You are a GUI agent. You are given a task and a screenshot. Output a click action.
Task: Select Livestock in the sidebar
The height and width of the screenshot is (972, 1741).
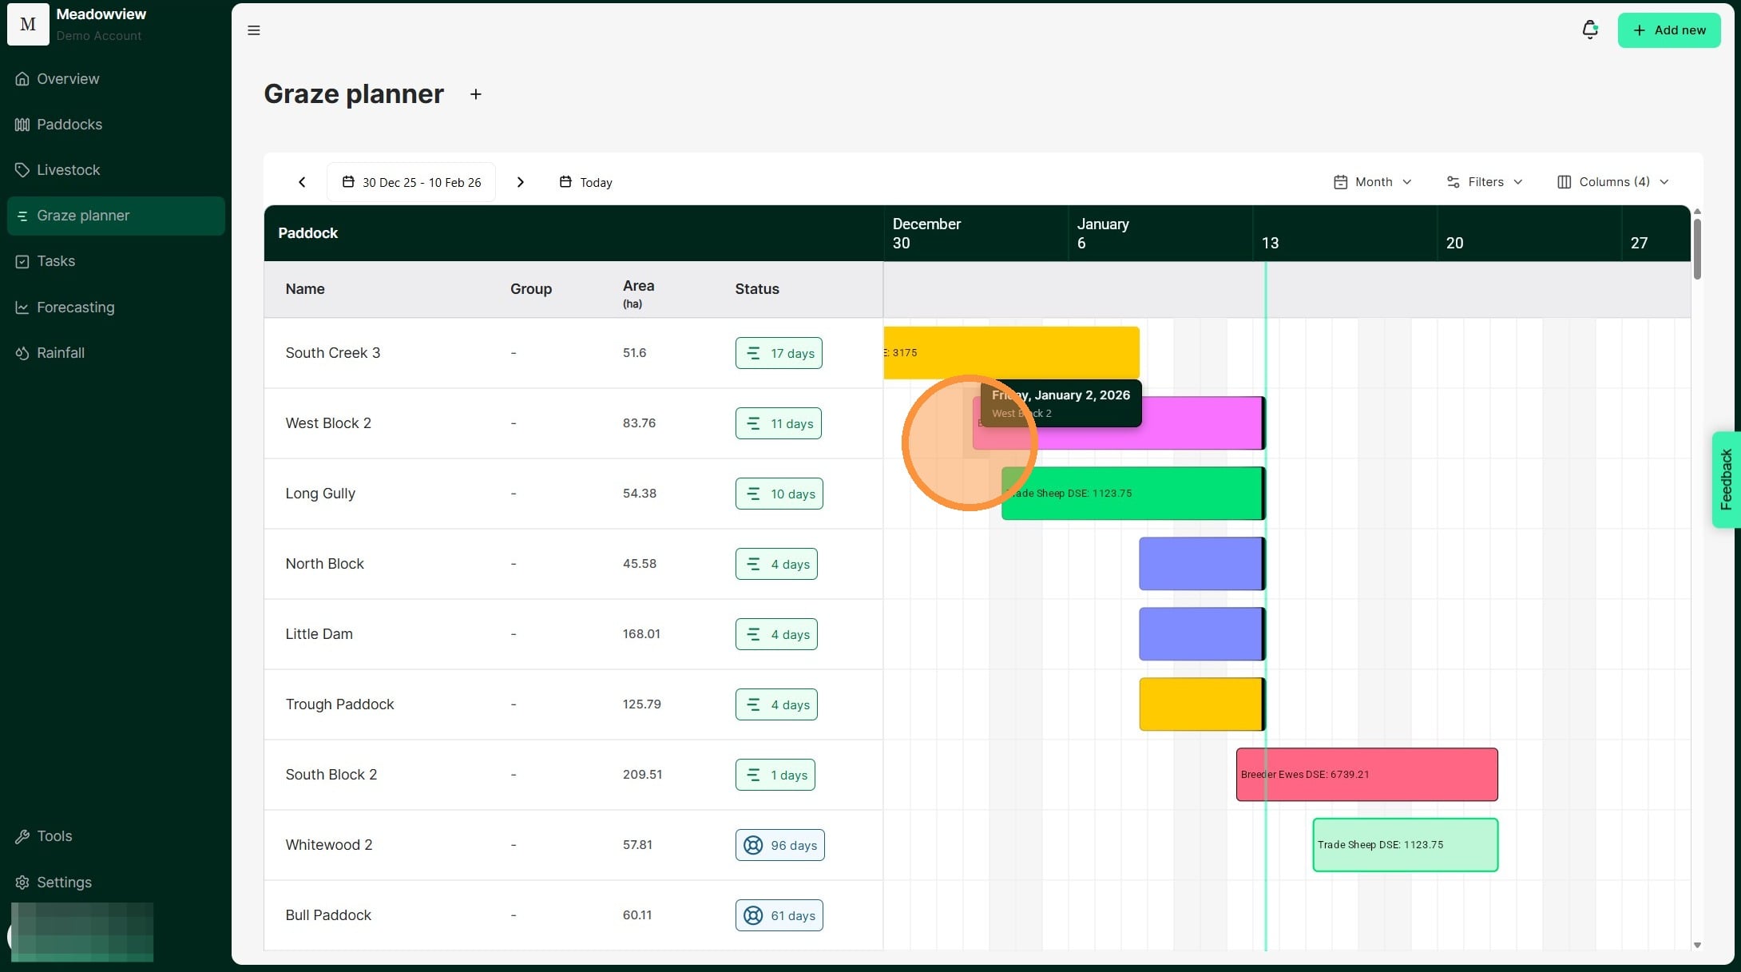68,170
